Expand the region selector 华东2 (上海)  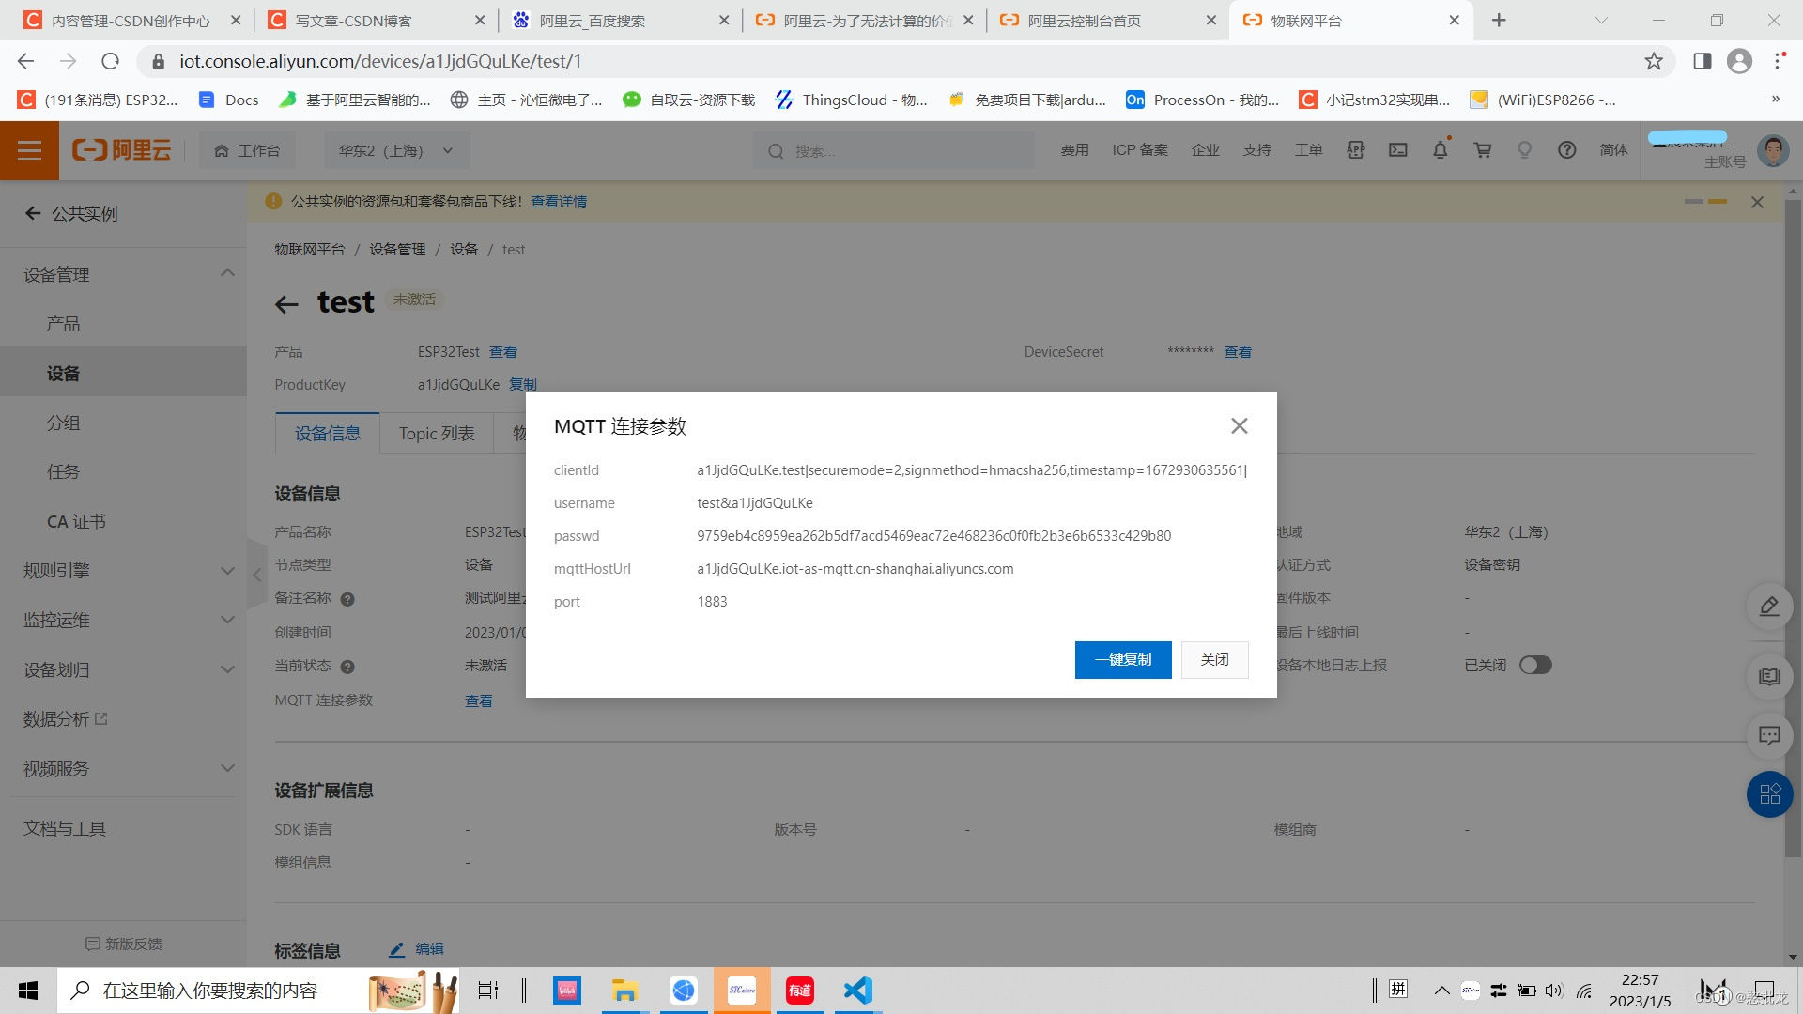[395, 150]
